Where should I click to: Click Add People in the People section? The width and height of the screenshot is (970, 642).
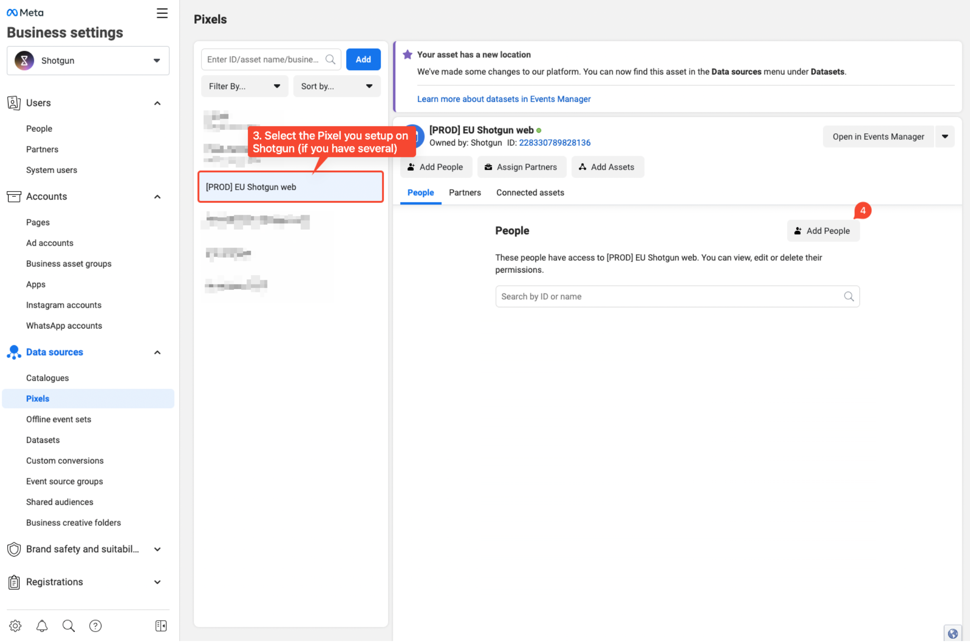click(823, 231)
